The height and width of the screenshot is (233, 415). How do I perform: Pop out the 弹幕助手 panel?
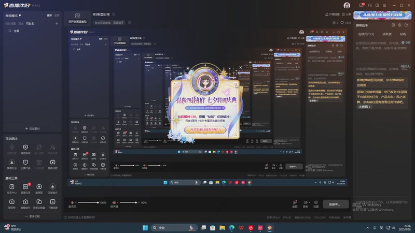tap(406, 25)
